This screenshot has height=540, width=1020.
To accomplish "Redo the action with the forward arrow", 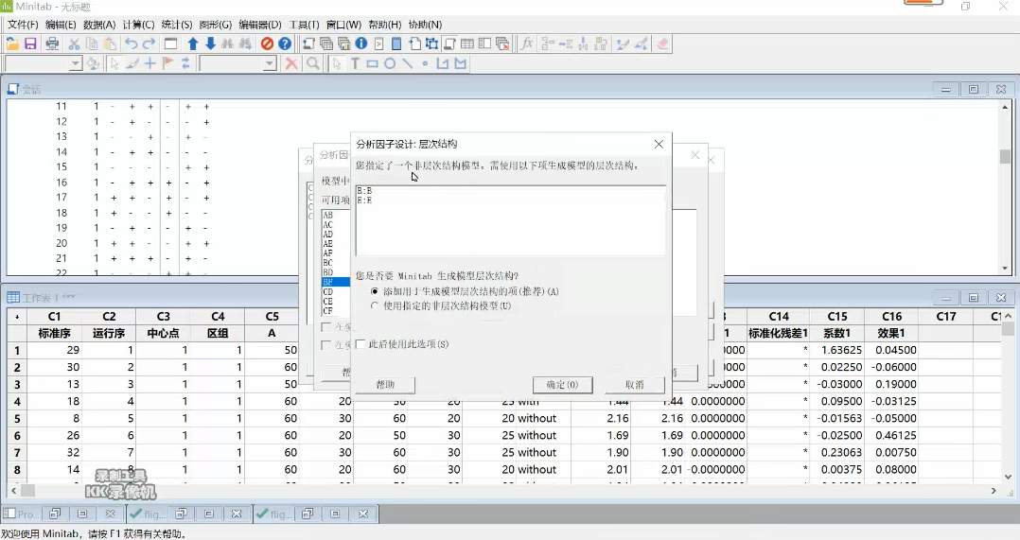I will pos(149,44).
